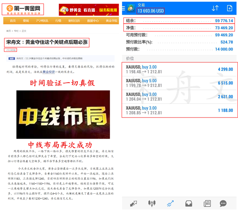The image size is (238, 211).
Task: Click the 妙黄金 看直播 banner ad
Action: [88, 9]
